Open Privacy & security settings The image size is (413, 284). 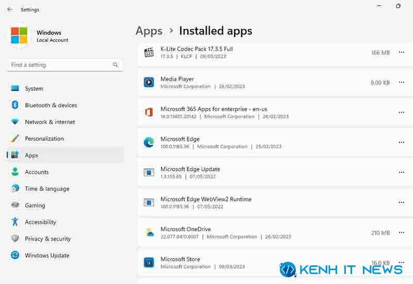pos(66,239)
